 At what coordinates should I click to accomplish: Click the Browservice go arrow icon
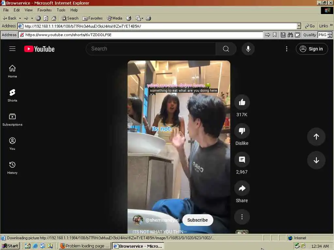[267, 35]
